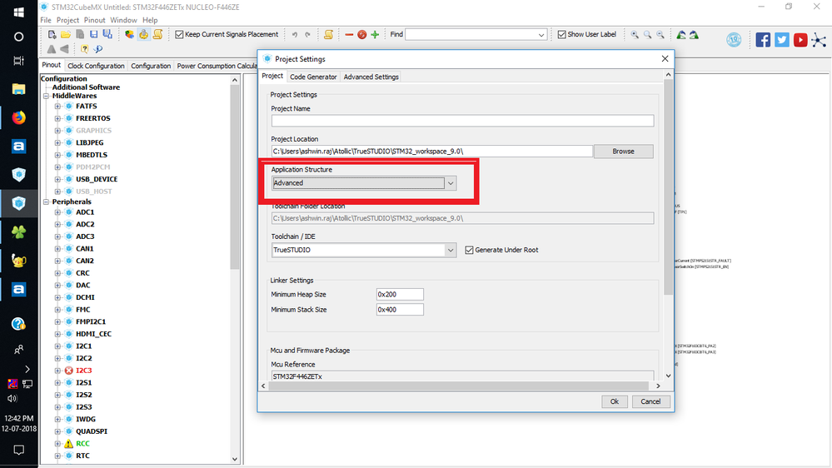The image size is (832, 468).
Task: Click the green plus toolbar icon
Action: (x=375, y=34)
